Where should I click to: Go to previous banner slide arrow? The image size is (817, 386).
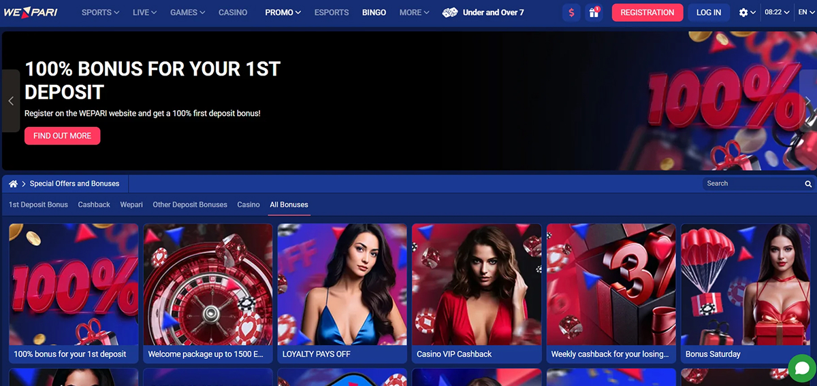(11, 101)
